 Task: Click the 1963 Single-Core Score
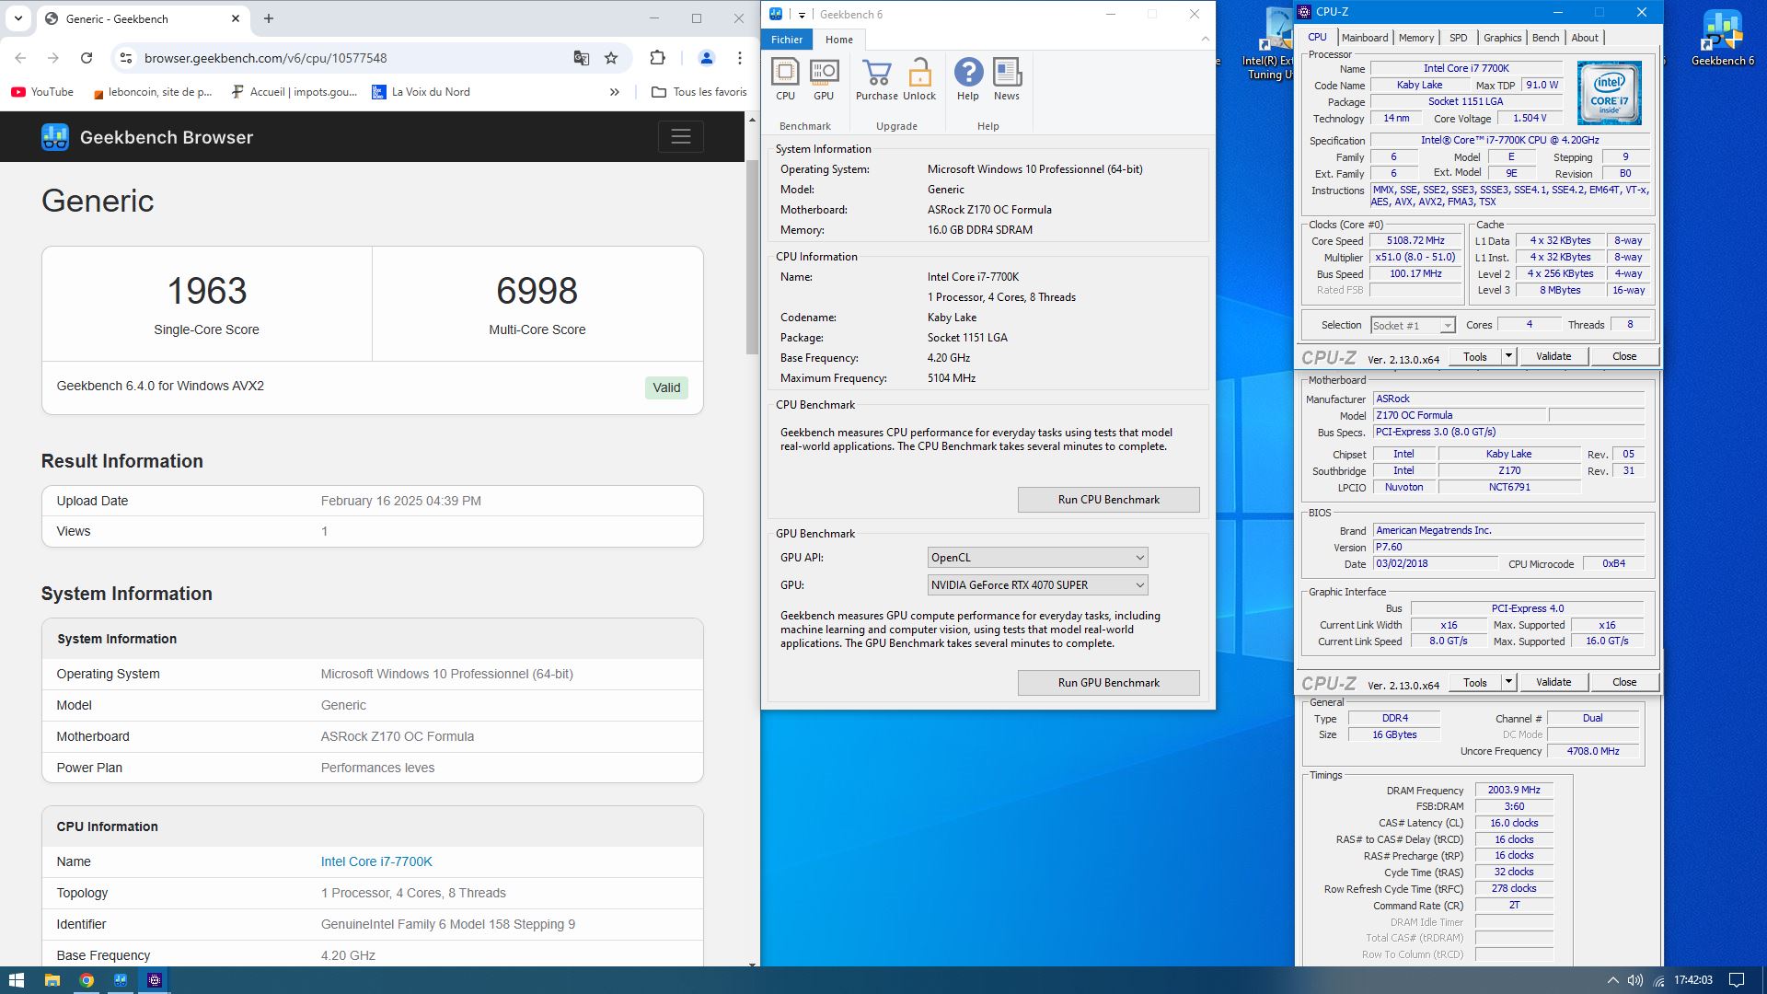[207, 291]
